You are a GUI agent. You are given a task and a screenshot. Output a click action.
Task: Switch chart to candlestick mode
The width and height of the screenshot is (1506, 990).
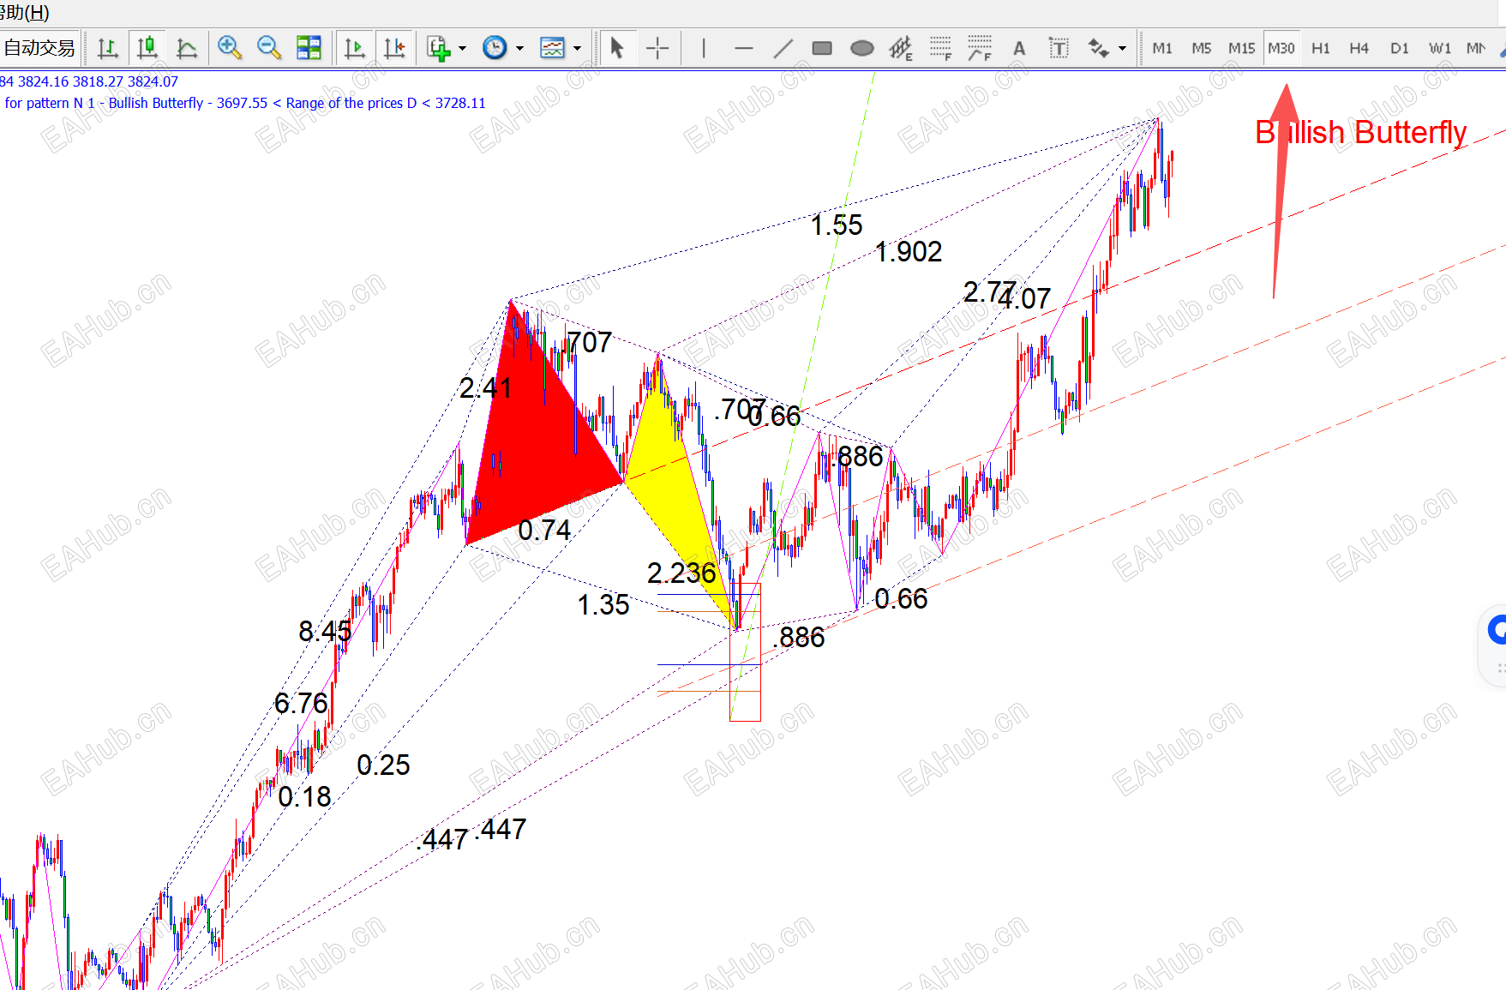point(147,48)
